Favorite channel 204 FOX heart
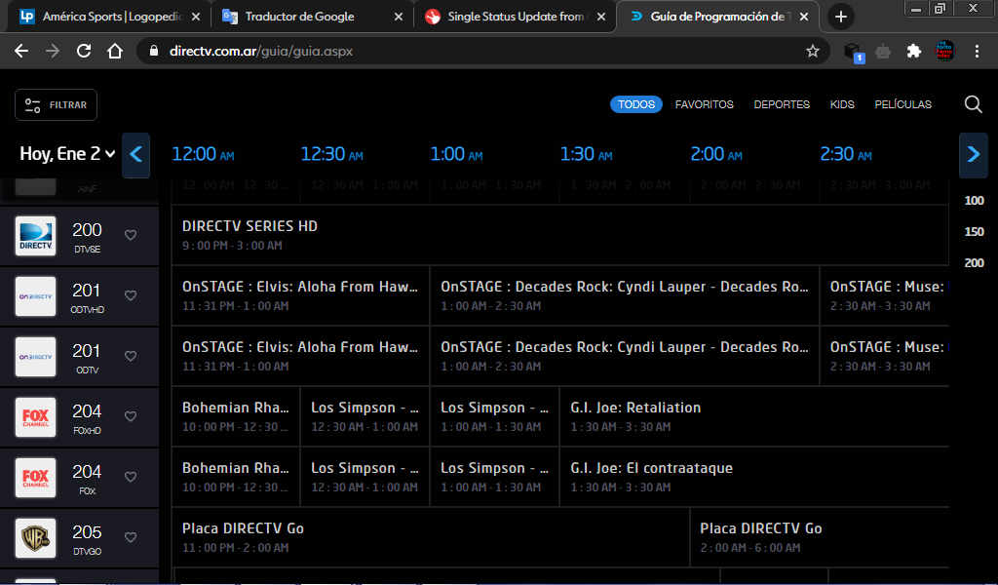Image resolution: width=998 pixels, height=585 pixels. (131, 477)
